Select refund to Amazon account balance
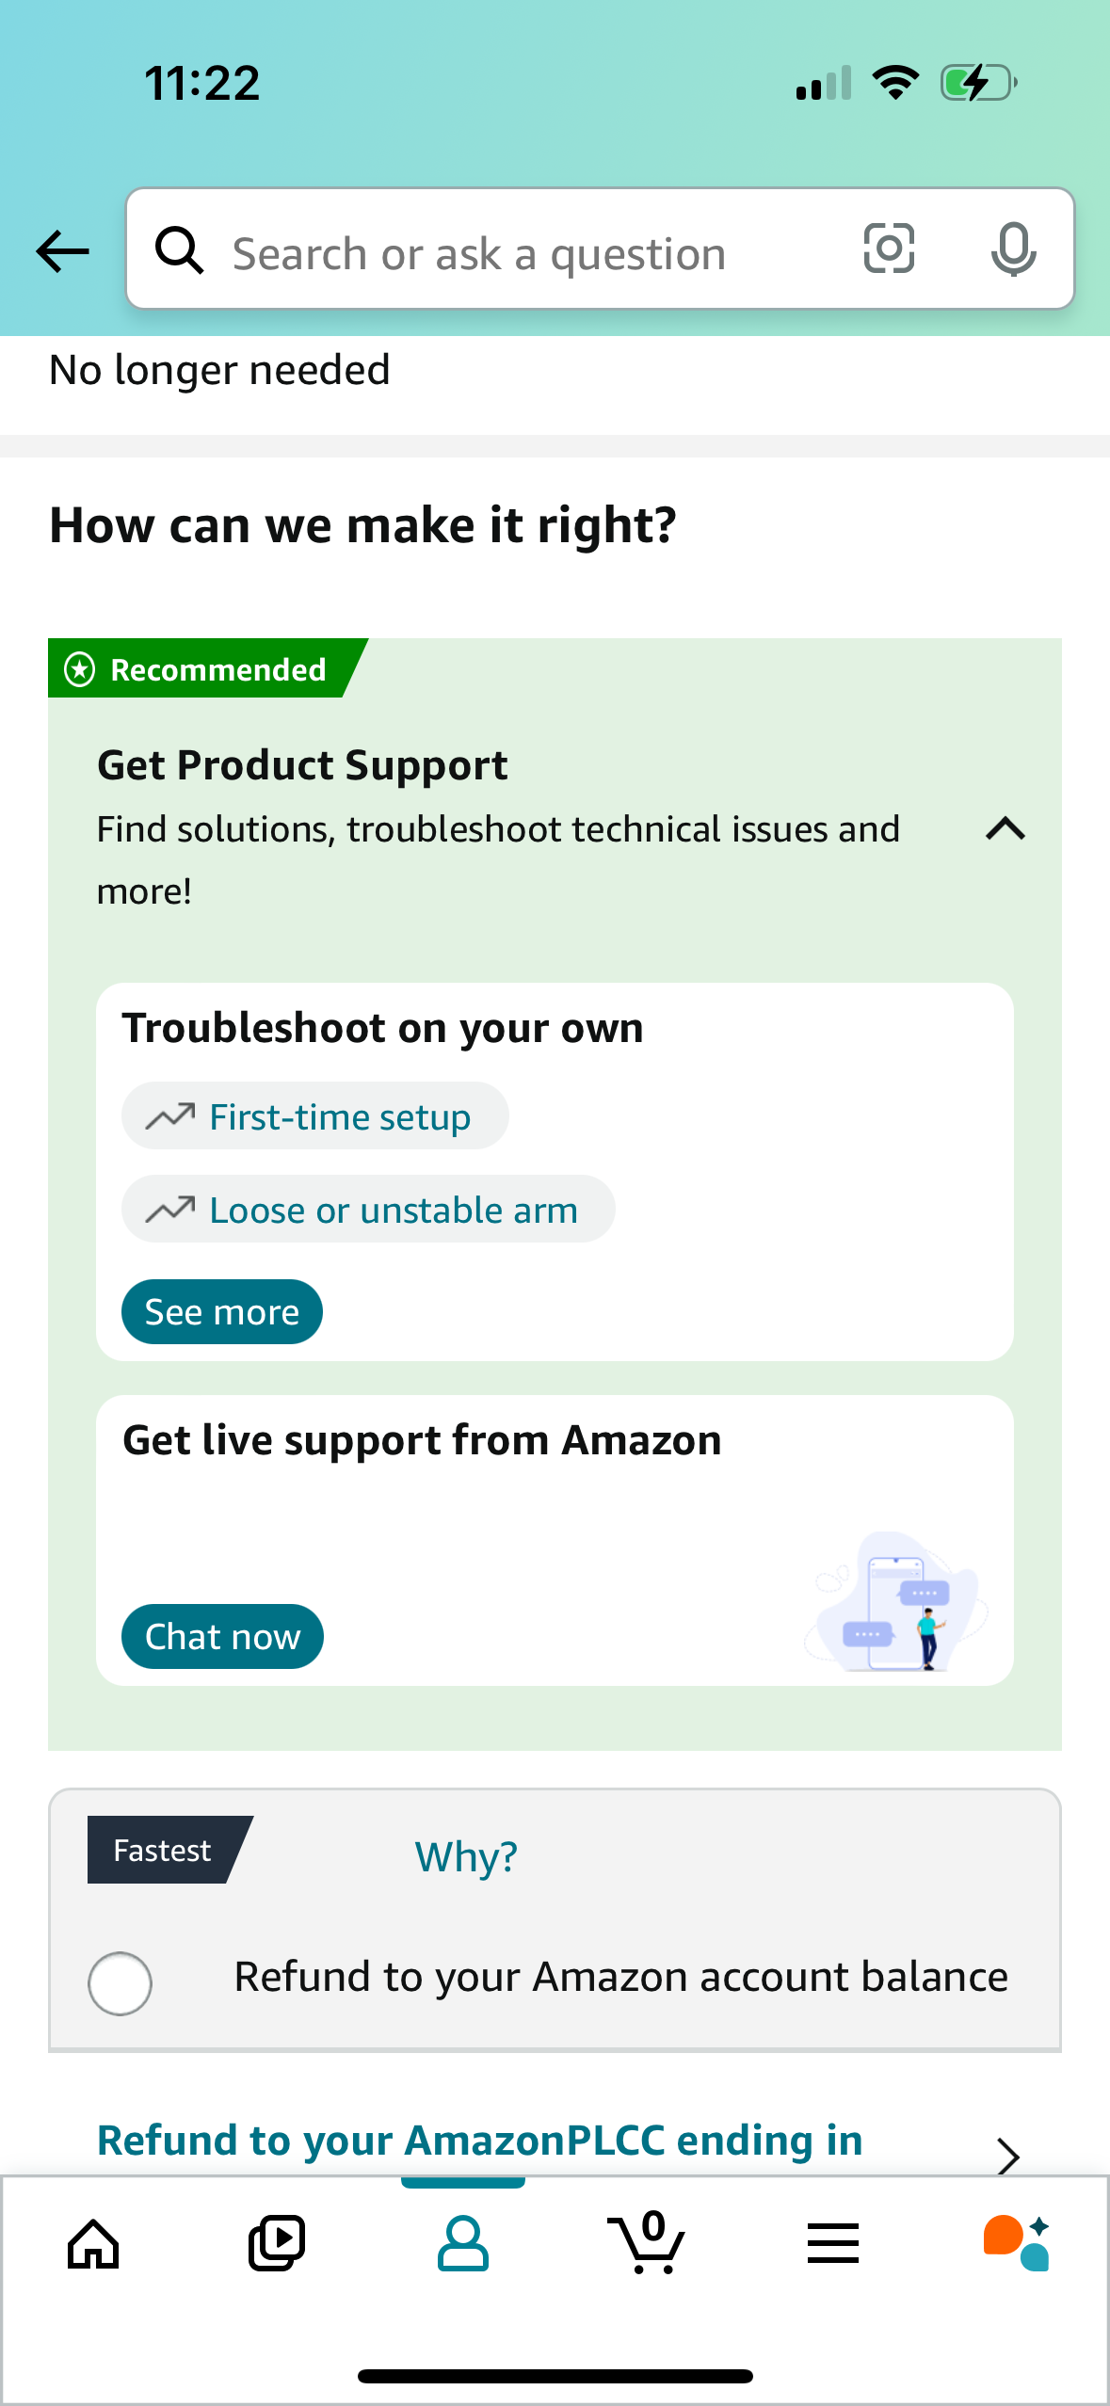This screenshot has height=2406, width=1110. pyautogui.click(x=120, y=1982)
